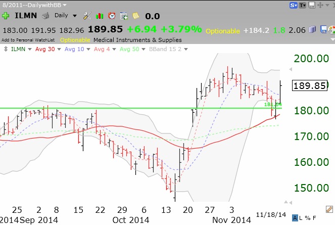This screenshot has width=335, height=225.
Task: Click the red-green bar chart indicators icon
Action: [100, 16]
